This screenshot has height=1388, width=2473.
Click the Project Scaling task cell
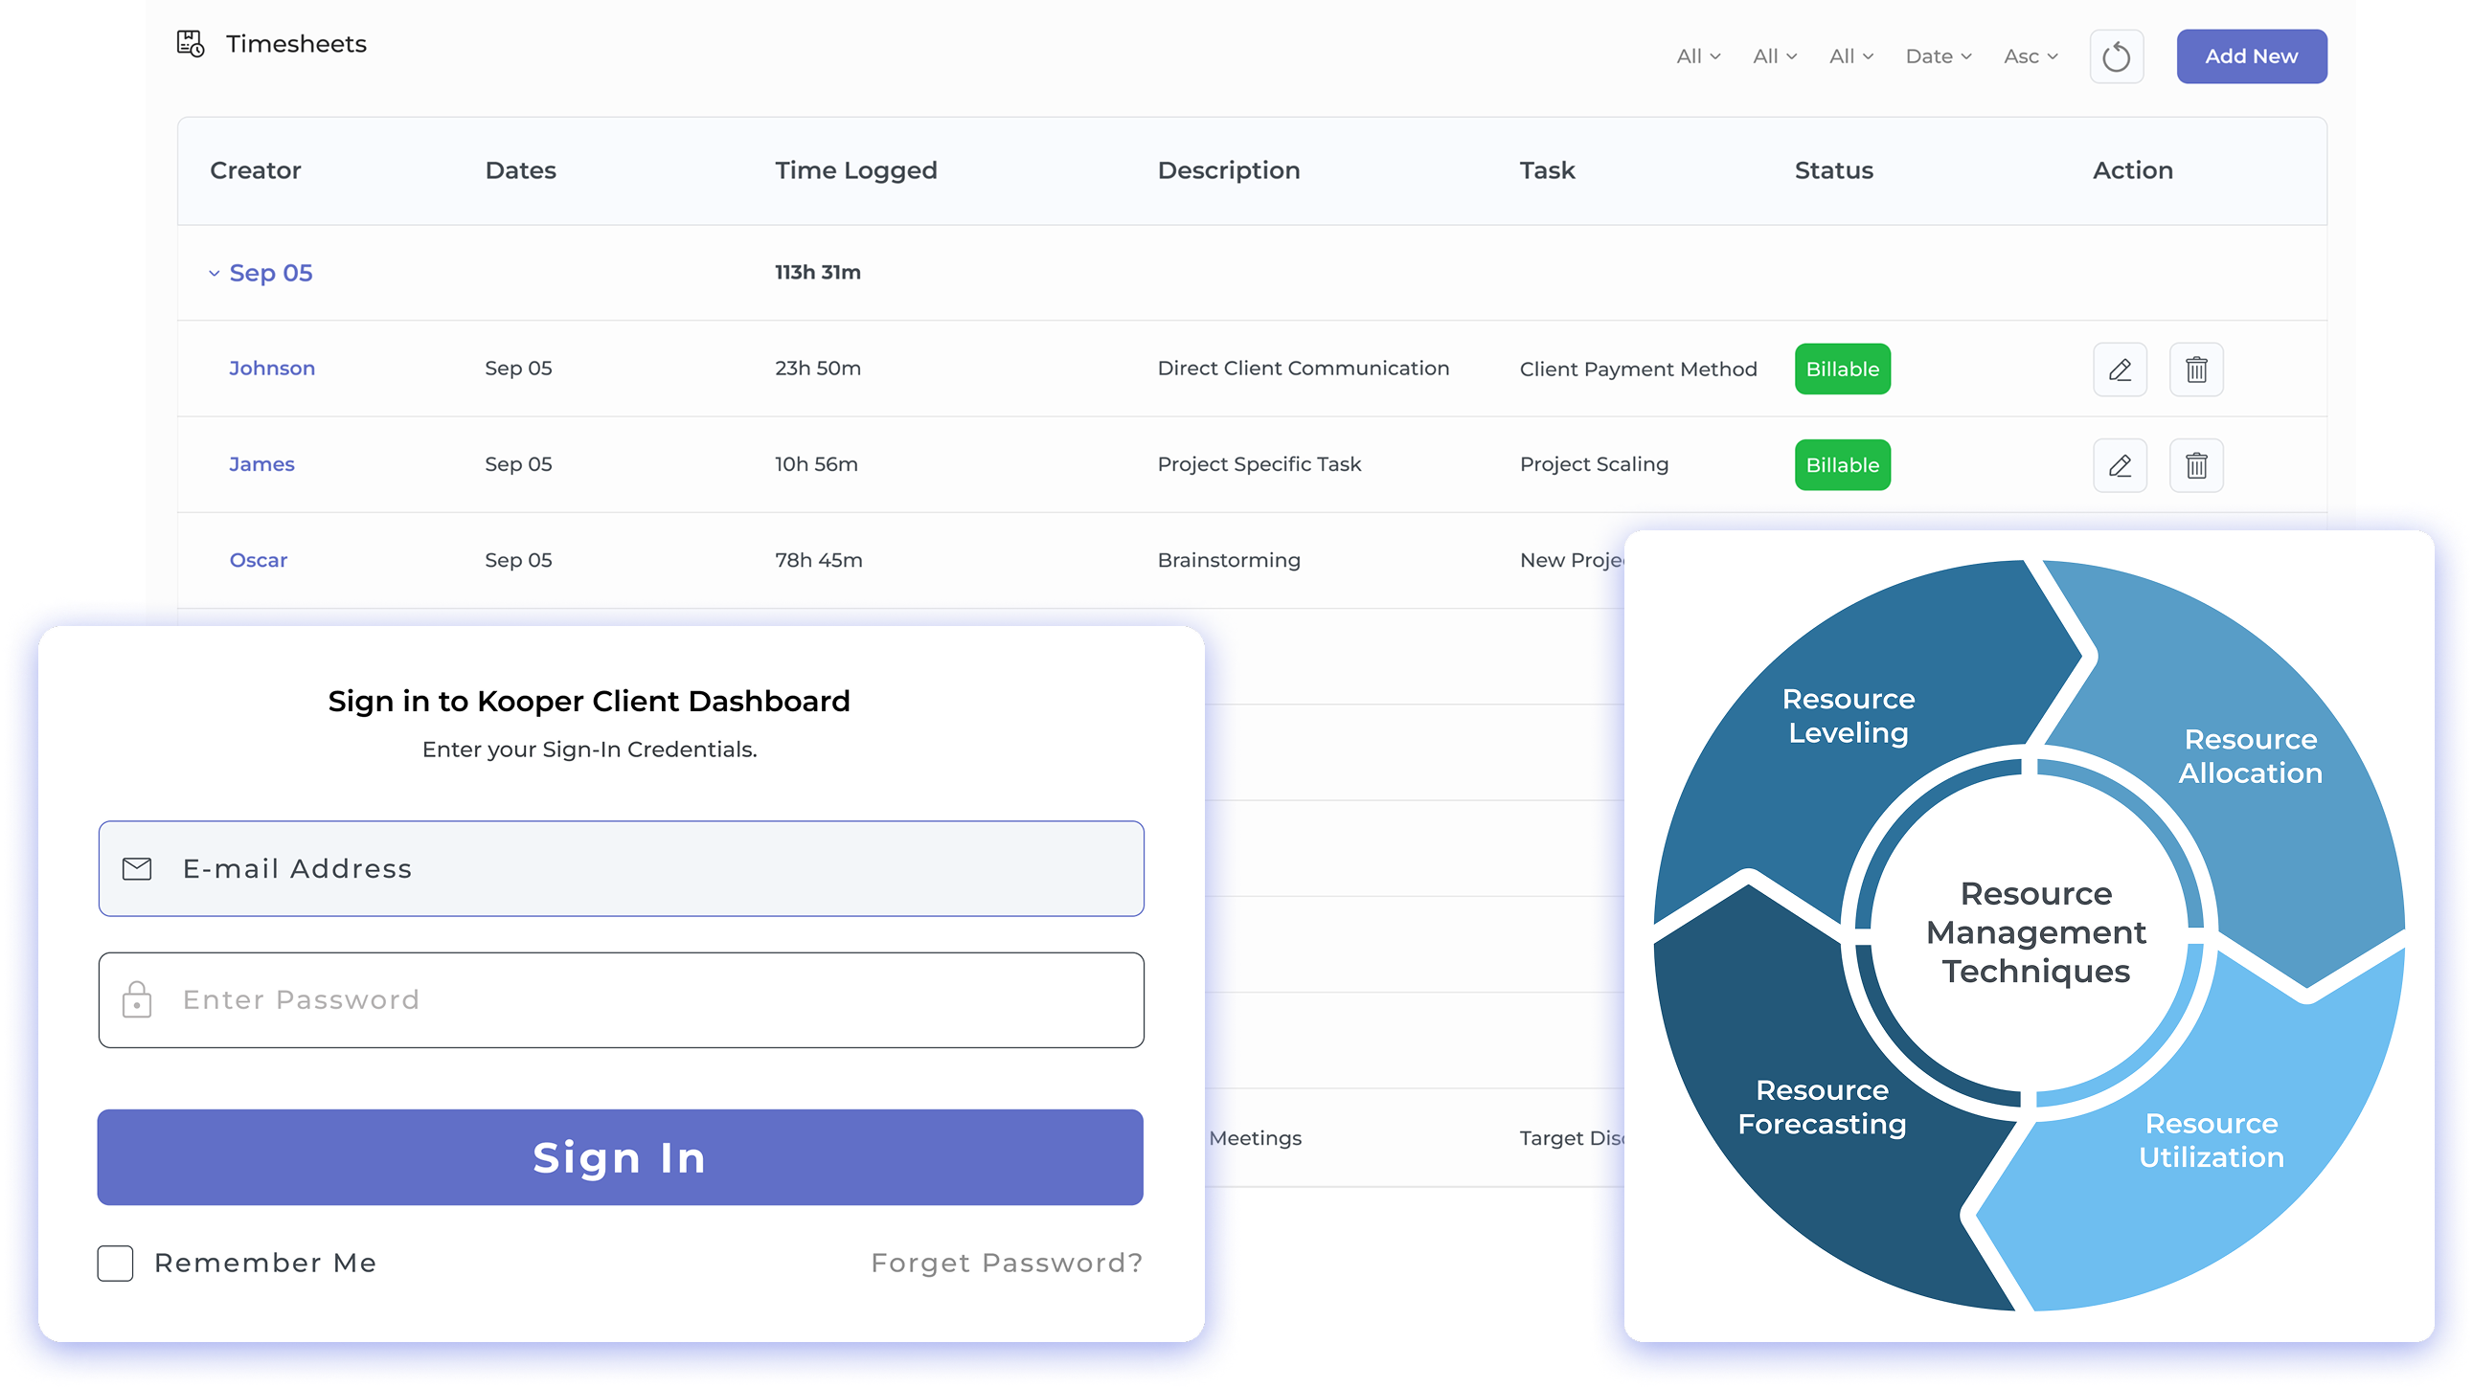tap(1594, 464)
